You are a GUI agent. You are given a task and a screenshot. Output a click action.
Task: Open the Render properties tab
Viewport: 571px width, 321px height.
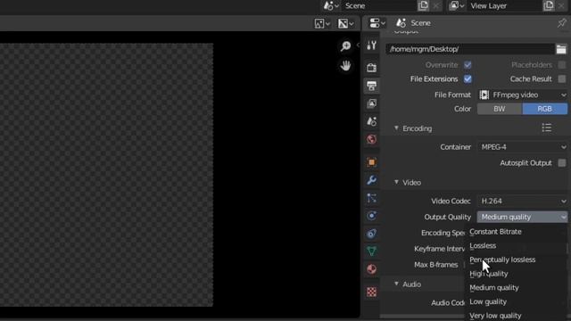click(x=371, y=68)
